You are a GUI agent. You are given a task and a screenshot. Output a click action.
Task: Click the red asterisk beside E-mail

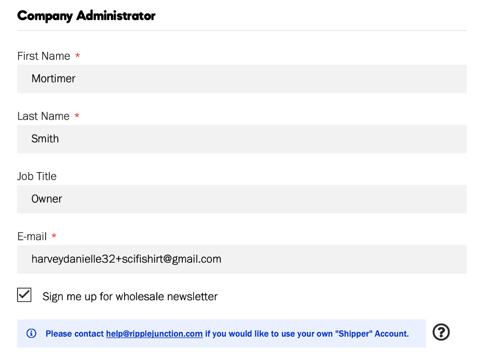[x=54, y=236]
